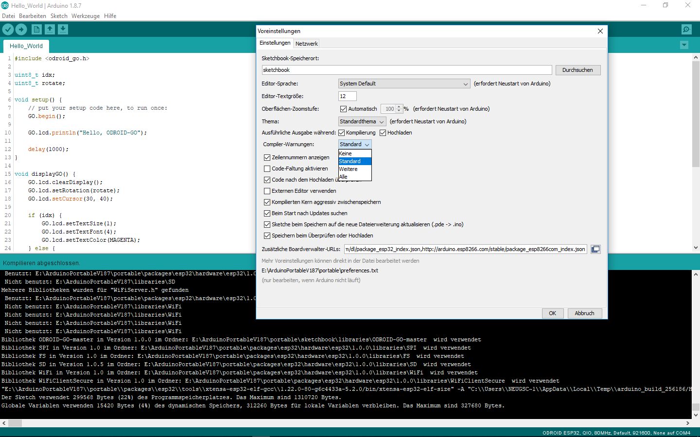Toggle Kompilierung verbose output checkbox

coord(342,133)
